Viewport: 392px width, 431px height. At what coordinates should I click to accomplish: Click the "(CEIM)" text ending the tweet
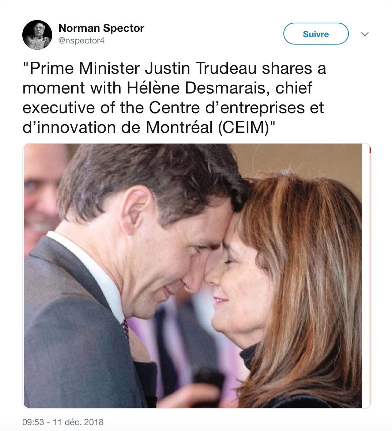[244, 127]
